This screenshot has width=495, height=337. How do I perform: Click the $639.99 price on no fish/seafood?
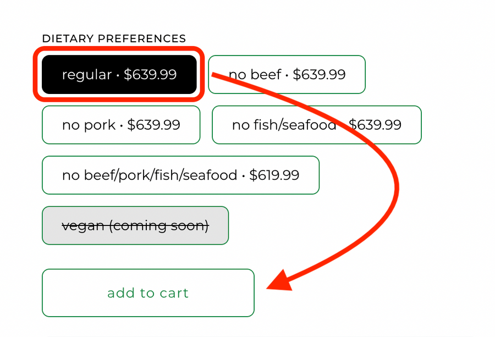(x=376, y=125)
